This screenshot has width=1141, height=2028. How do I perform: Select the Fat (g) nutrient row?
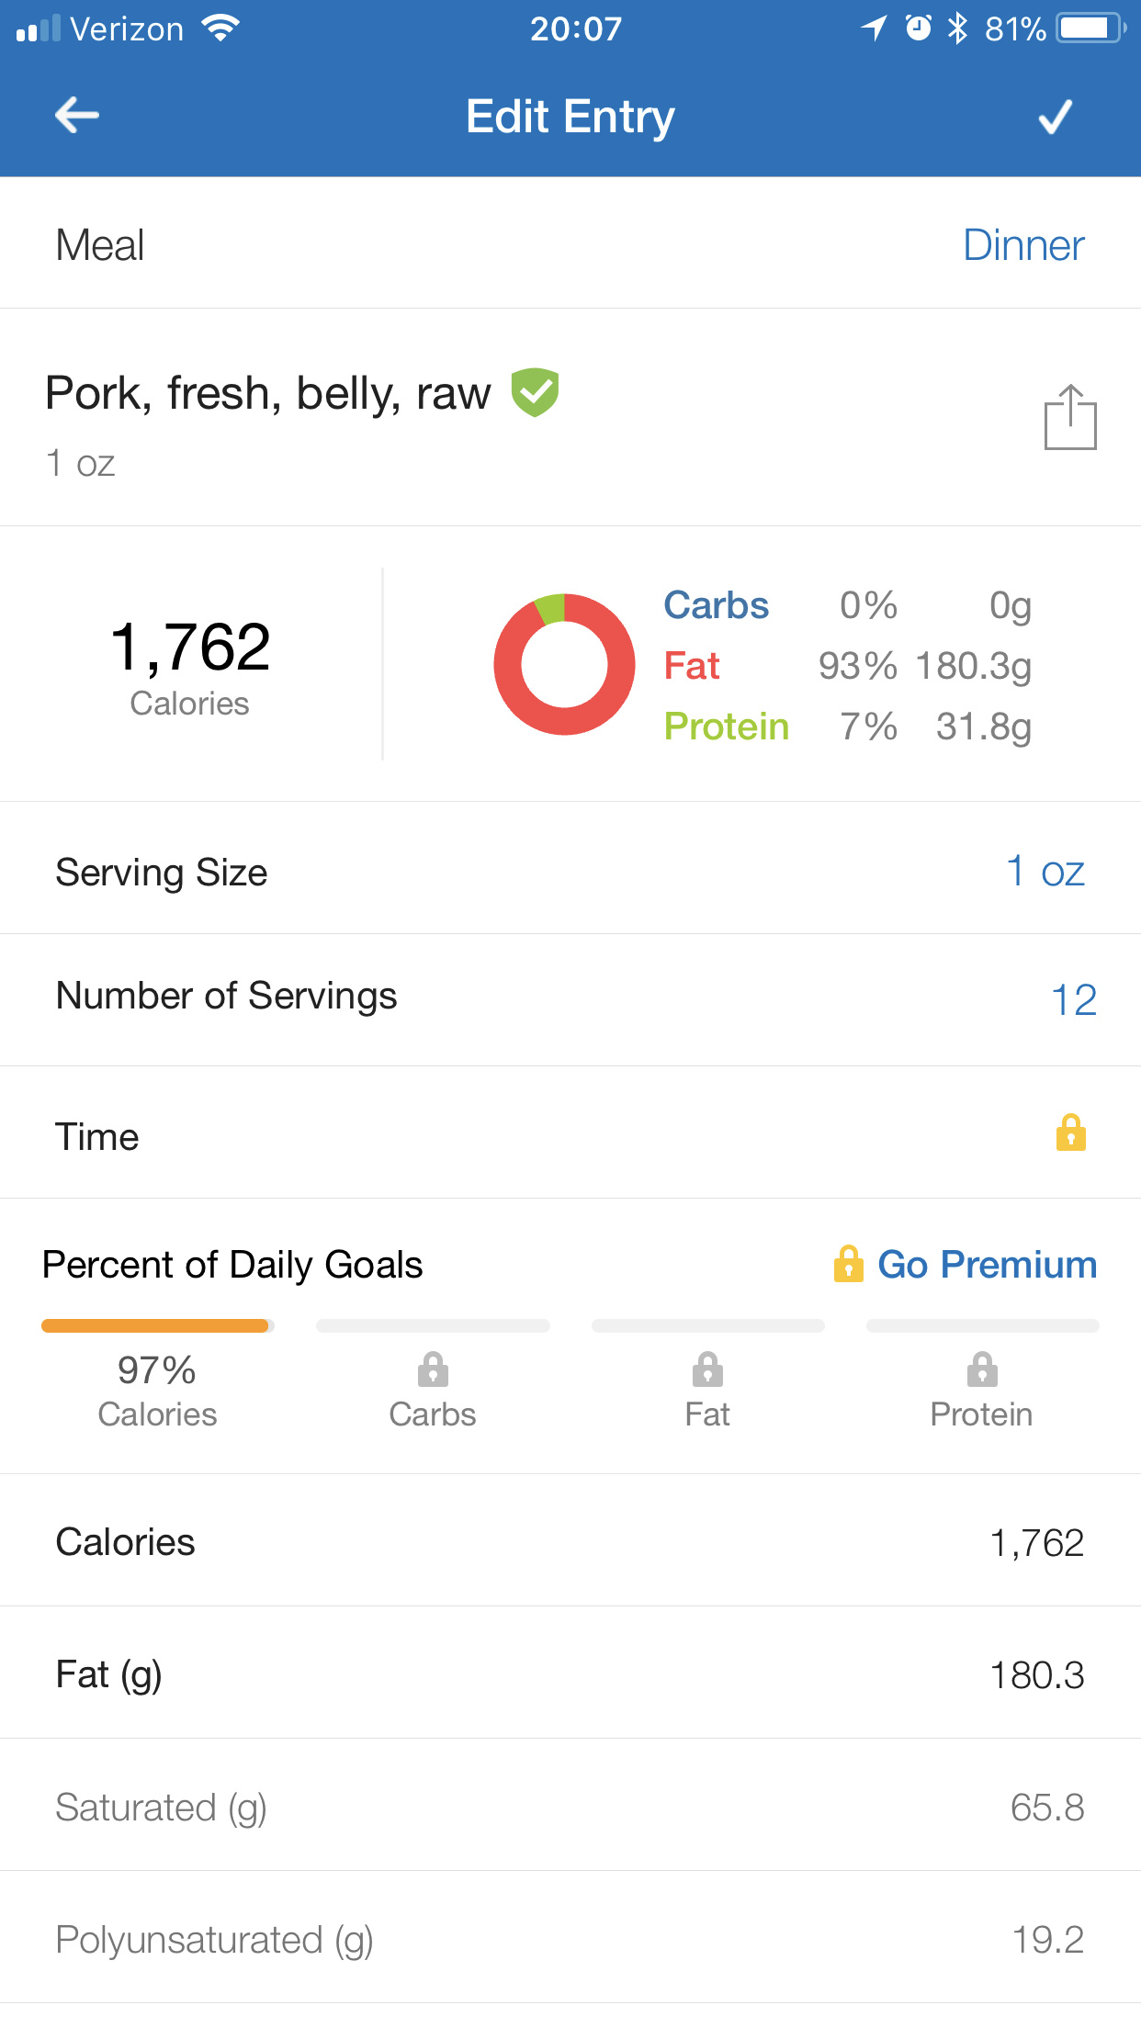coord(570,1673)
